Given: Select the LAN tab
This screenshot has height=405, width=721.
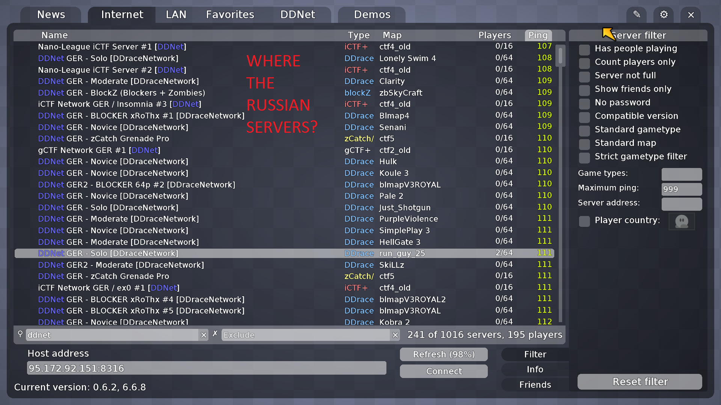Looking at the screenshot, I should (176, 15).
